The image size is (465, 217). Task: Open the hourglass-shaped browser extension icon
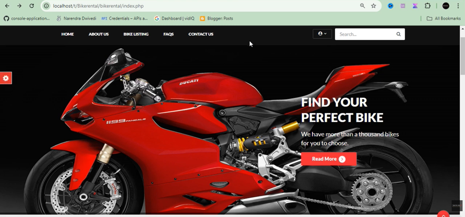pos(415,6)
